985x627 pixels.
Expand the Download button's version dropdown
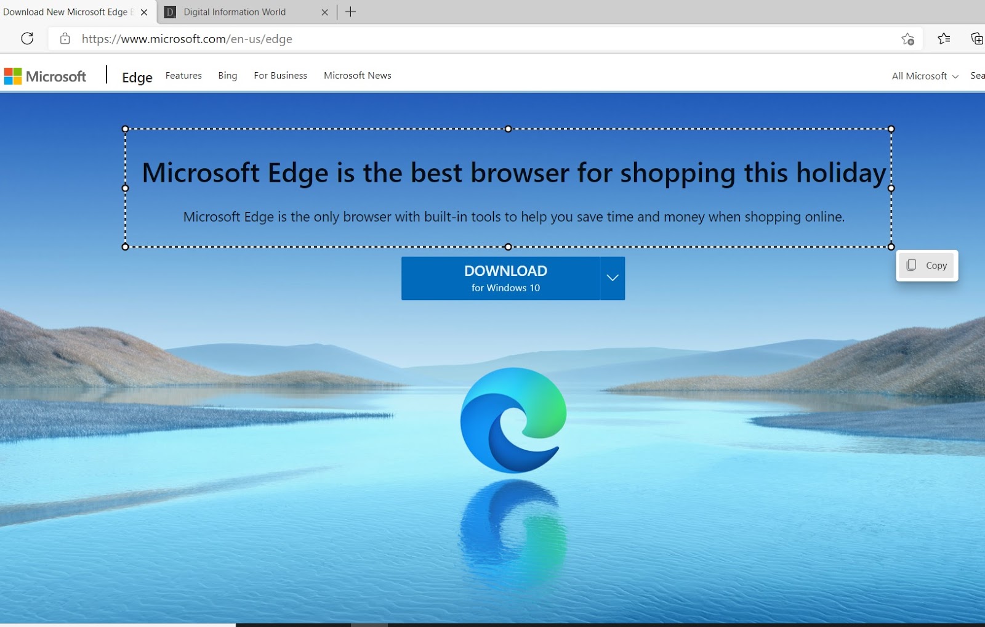[x=612, y=278]
